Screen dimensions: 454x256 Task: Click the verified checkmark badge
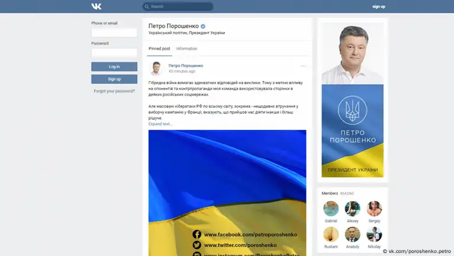pyautogui.click(x=202, y=27)
